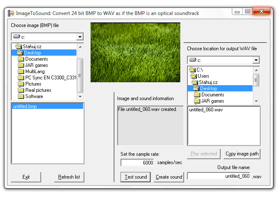
Task: Click the C:\ open folder icon in output list
Action: pyautogui.click(x=192, y=70)
